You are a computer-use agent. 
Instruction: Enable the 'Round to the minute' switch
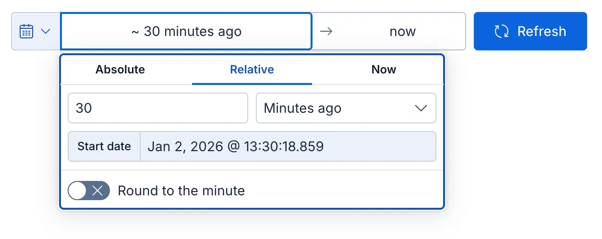[89, 191]
